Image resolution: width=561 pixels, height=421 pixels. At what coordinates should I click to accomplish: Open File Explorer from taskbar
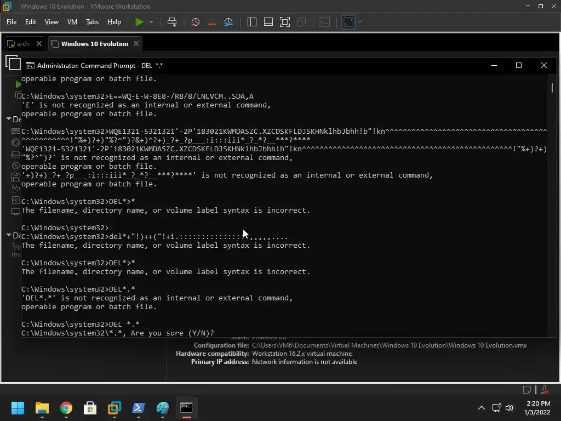(x=42, y=408)
